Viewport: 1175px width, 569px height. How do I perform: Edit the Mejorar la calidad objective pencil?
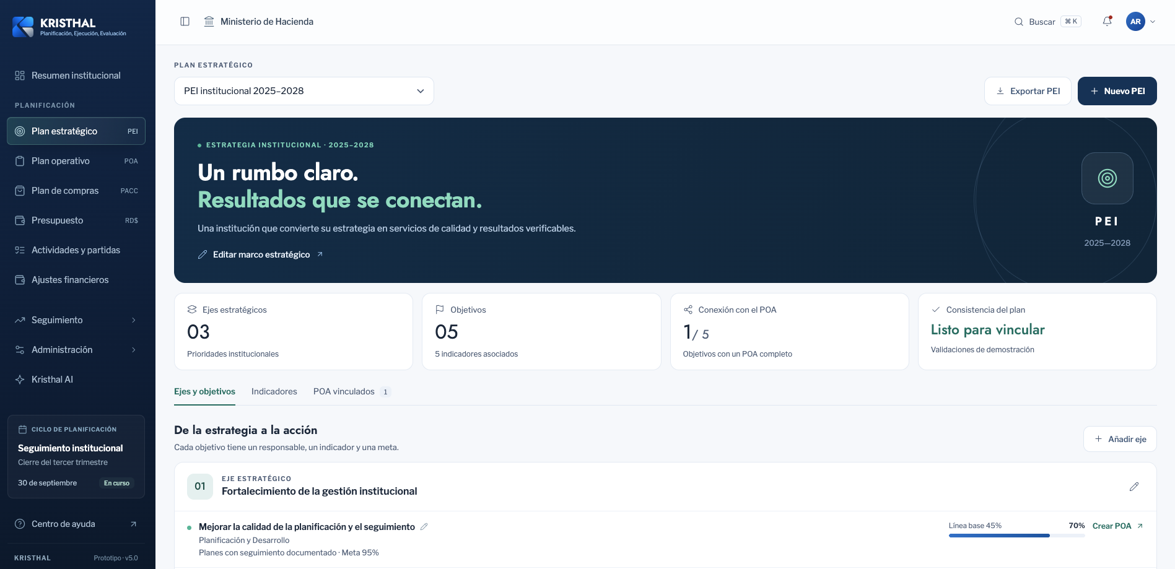tap(424, 527)
